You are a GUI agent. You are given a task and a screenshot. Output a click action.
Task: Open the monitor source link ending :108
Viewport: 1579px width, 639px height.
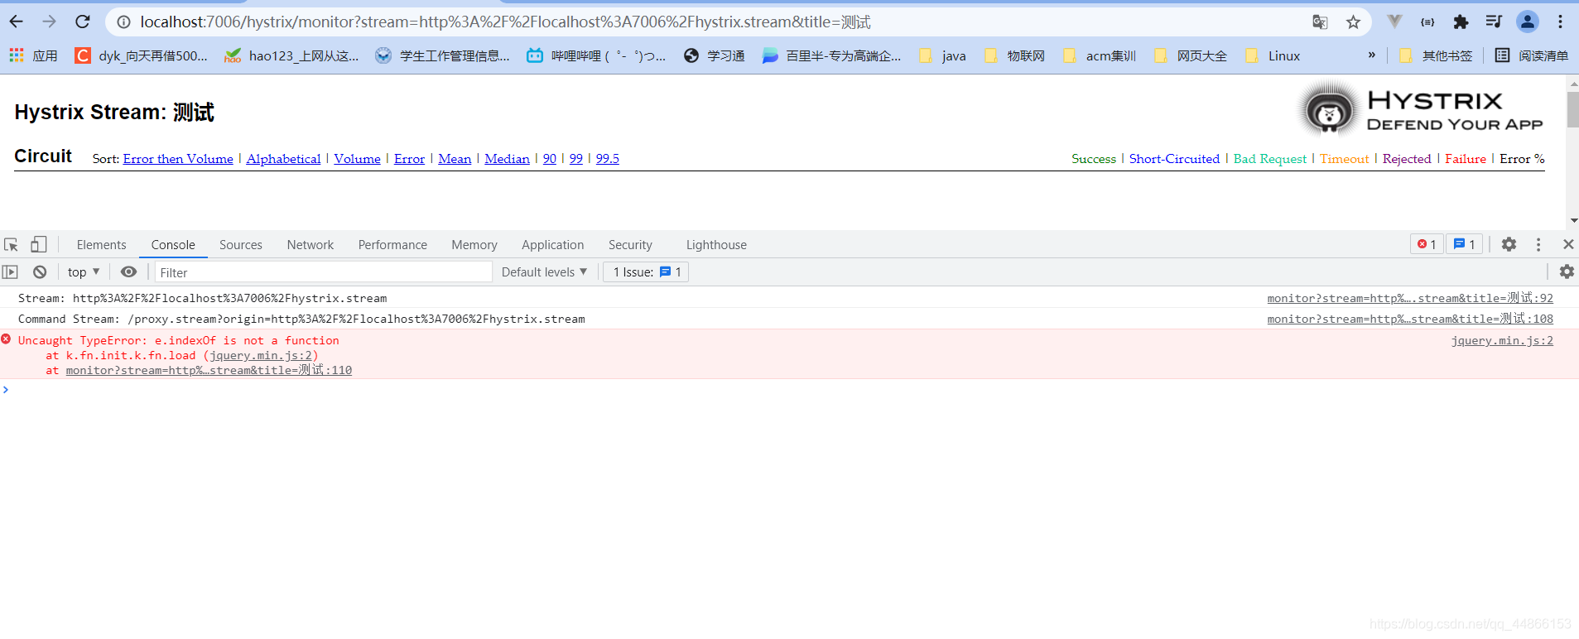[1410, 319]
